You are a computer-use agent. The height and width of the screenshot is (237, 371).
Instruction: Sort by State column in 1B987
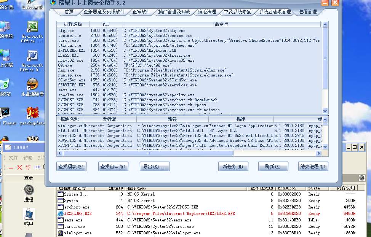pos(317,188)
